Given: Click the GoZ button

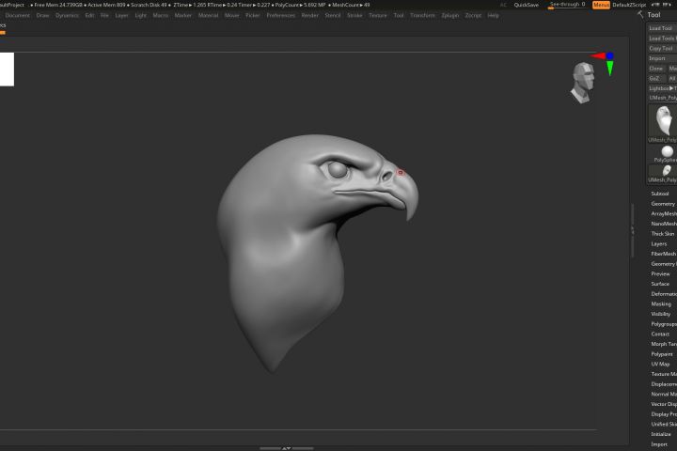Looking at the screenshot, I should (655, 78).
